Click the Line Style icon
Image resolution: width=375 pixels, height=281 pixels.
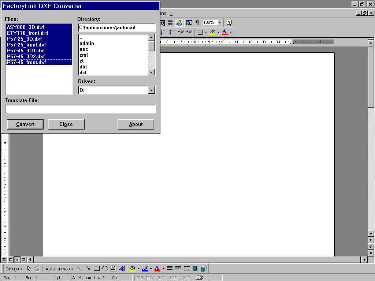170,269
